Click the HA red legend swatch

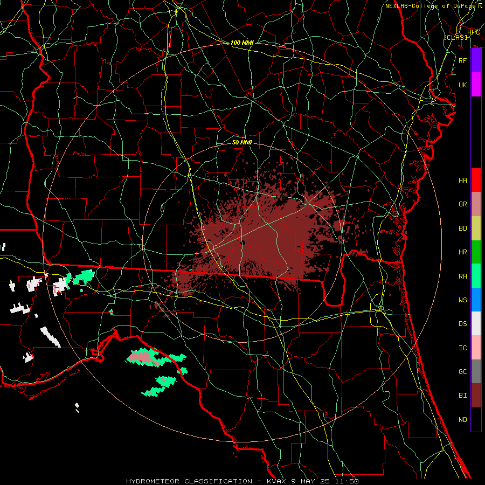(x=476, y=180)
